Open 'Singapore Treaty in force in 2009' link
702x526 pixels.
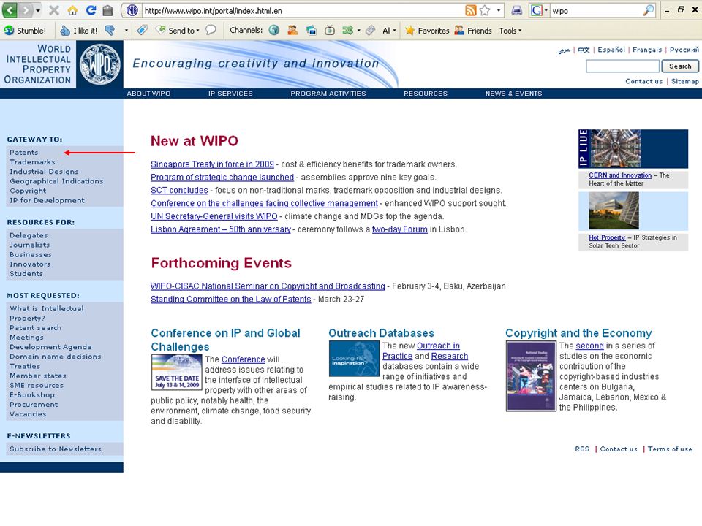(212, 164)
